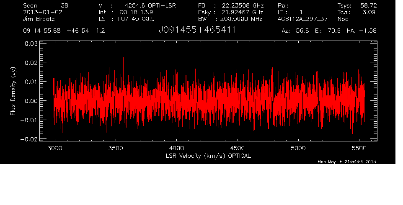This screenshot has width=403, height=205.
Task: Click right ascension 09 14 55.68
Action: pos(42,31)
